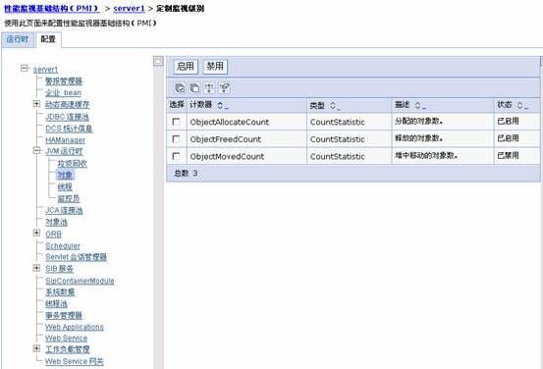This screenshot has width=543, height=369.
Task: Click the Show Filter Row icon
Action: (209, 88)
